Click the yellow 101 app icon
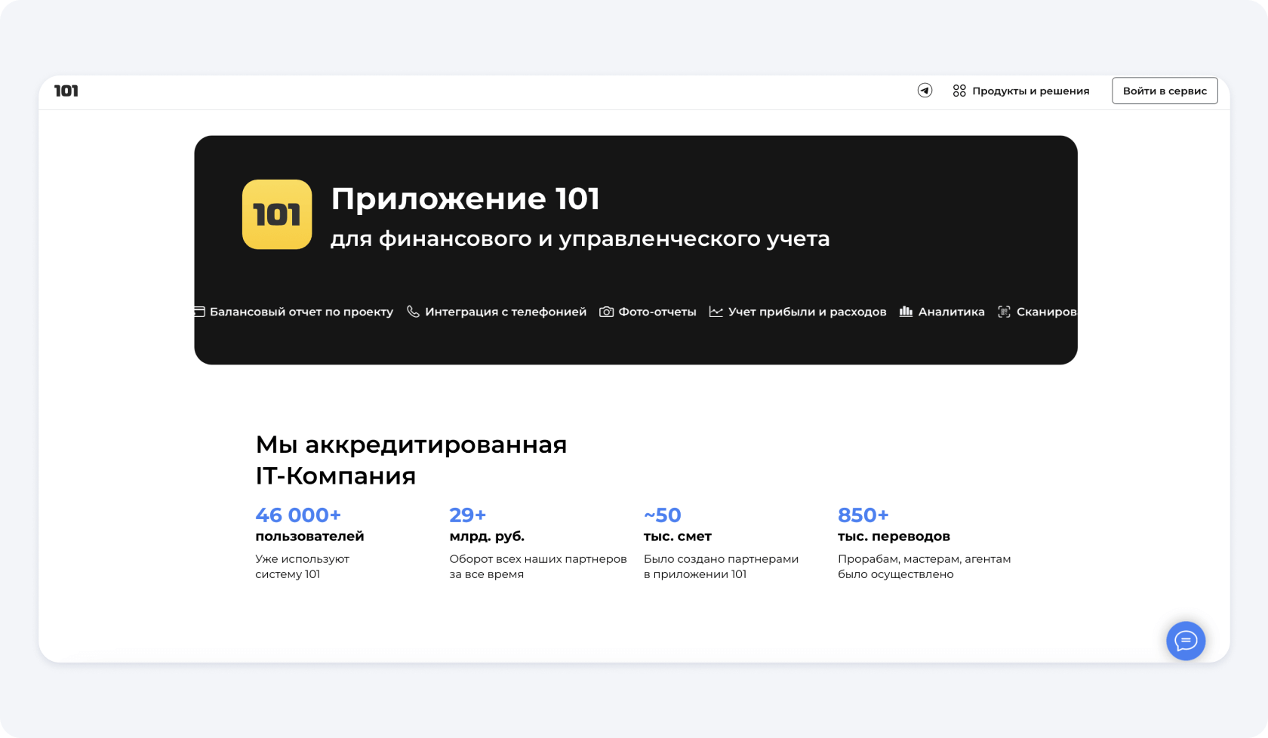Screen dimensions: 1268x738 tap(277, 214)
